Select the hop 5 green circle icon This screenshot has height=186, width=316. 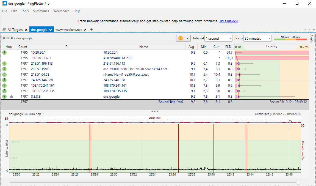point(4,74)
